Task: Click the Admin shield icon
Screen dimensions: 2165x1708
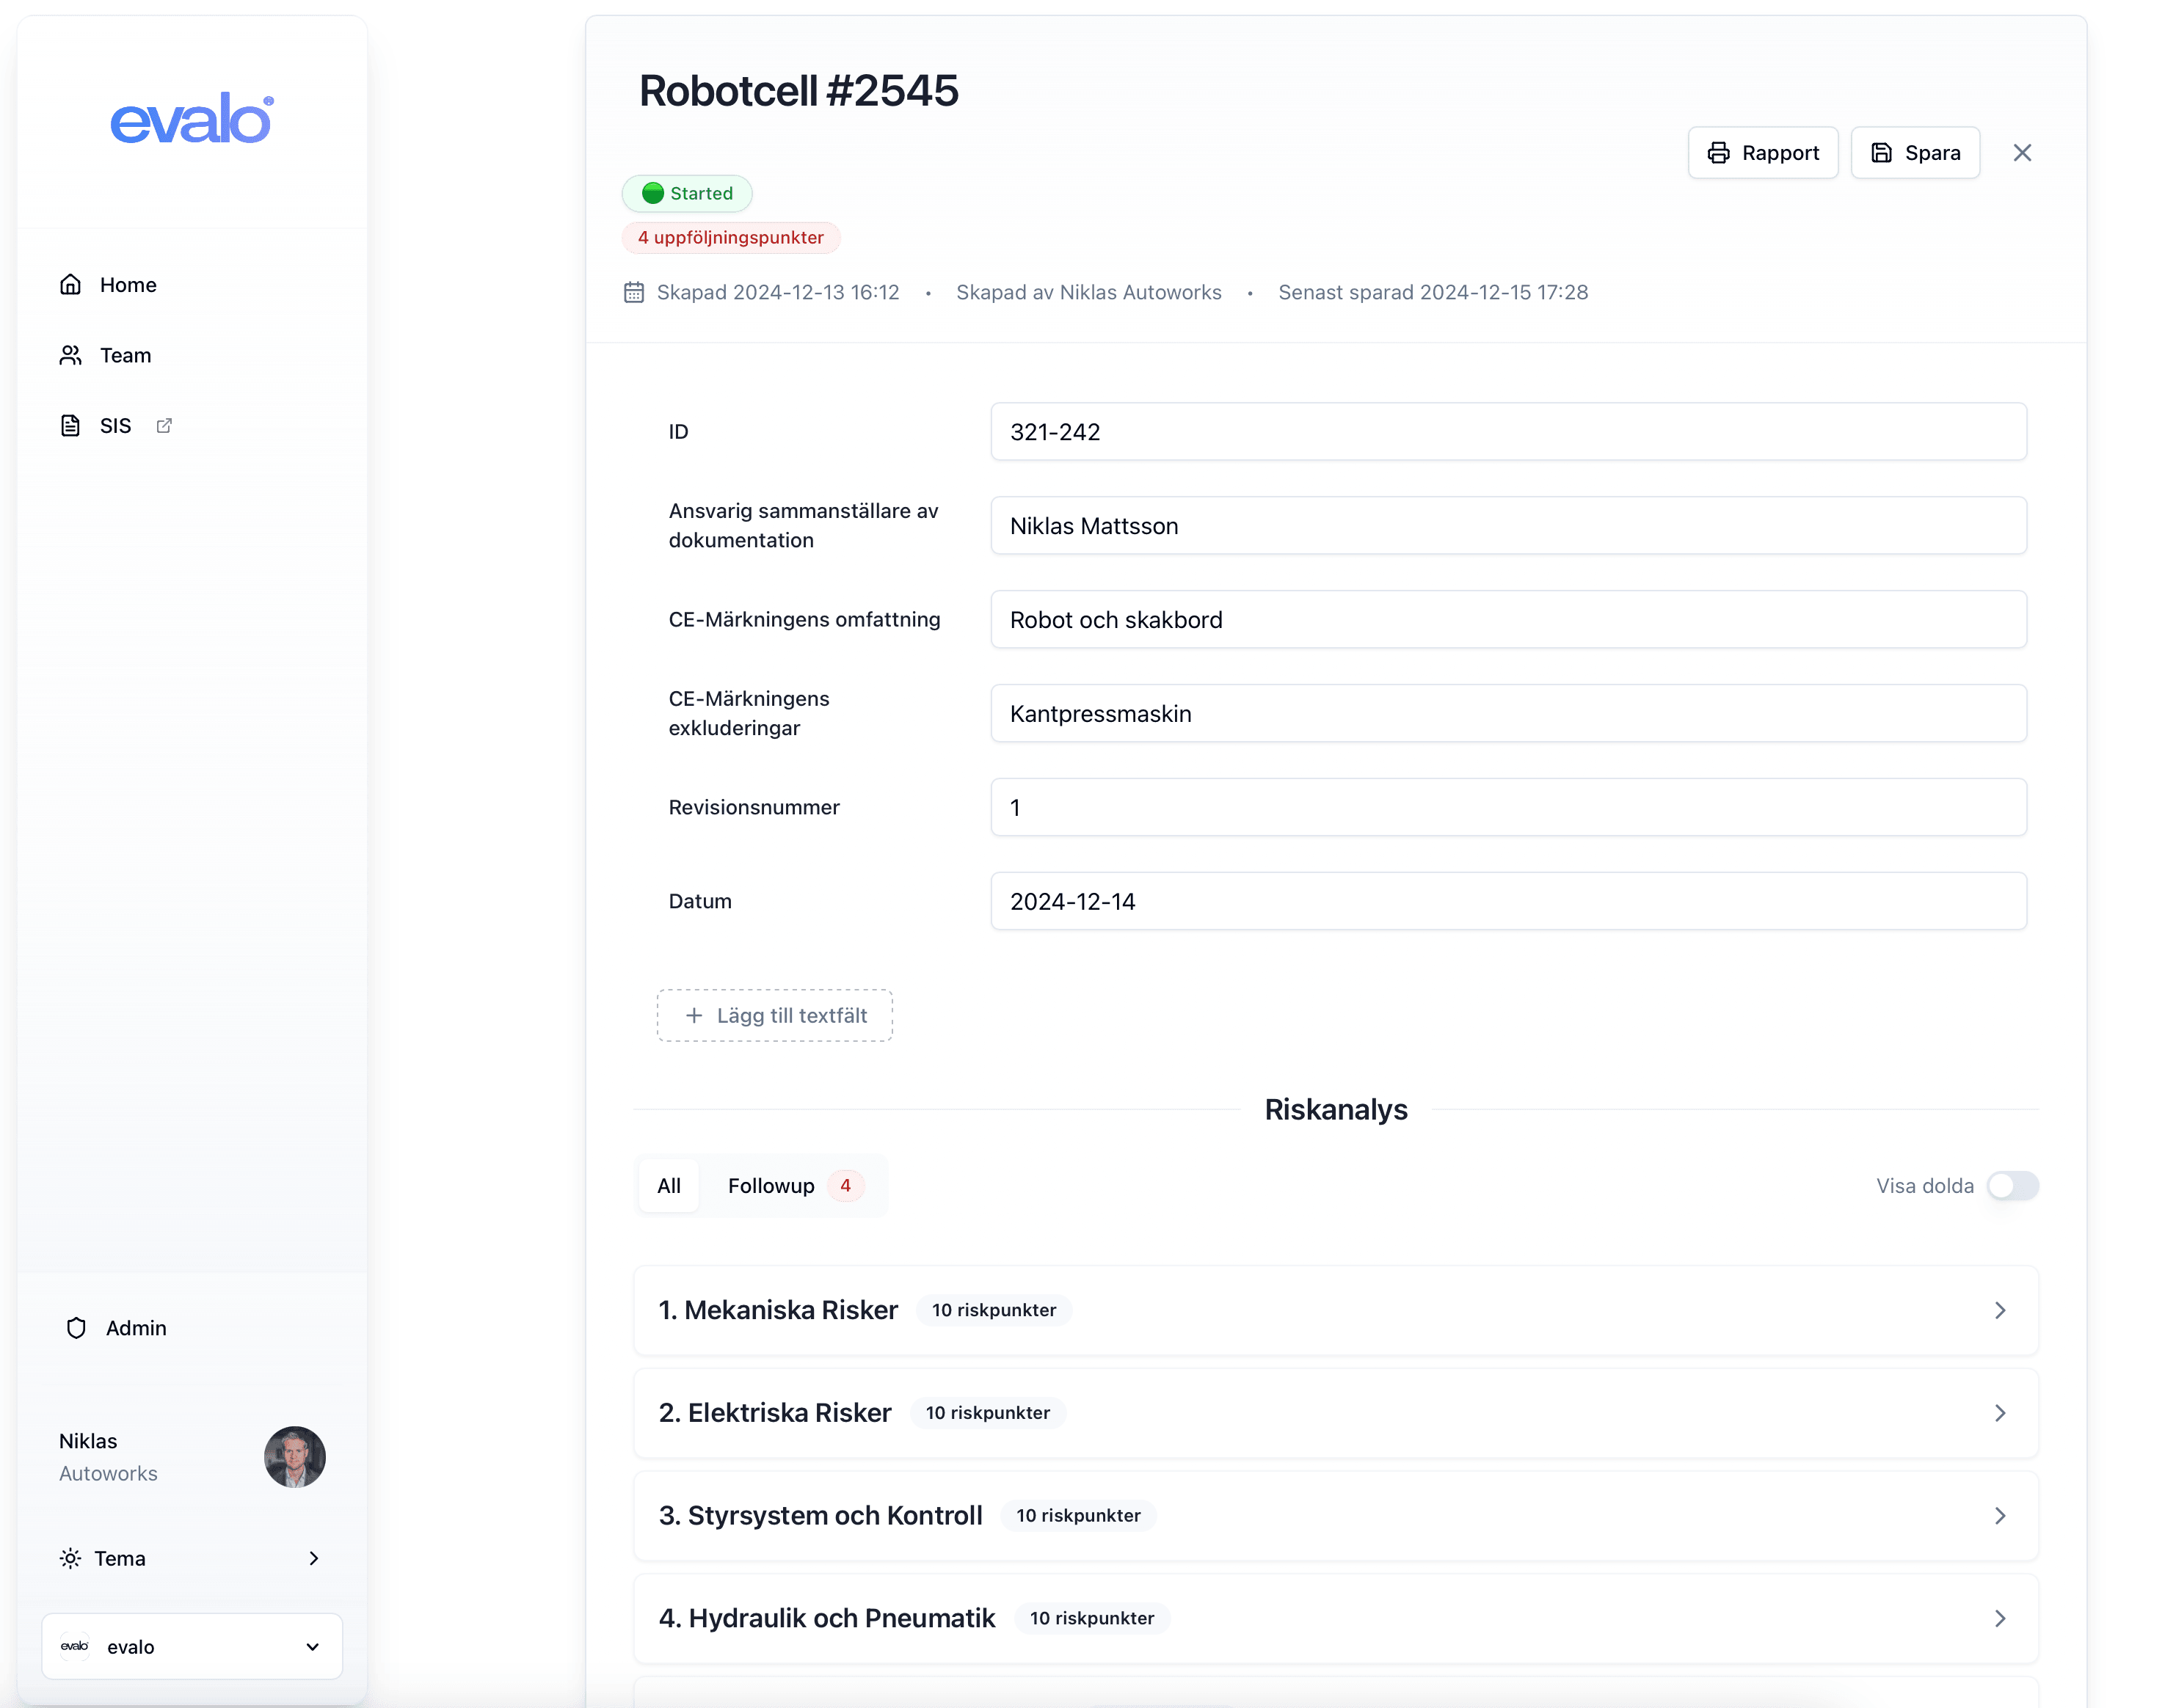Action: 76,1326
